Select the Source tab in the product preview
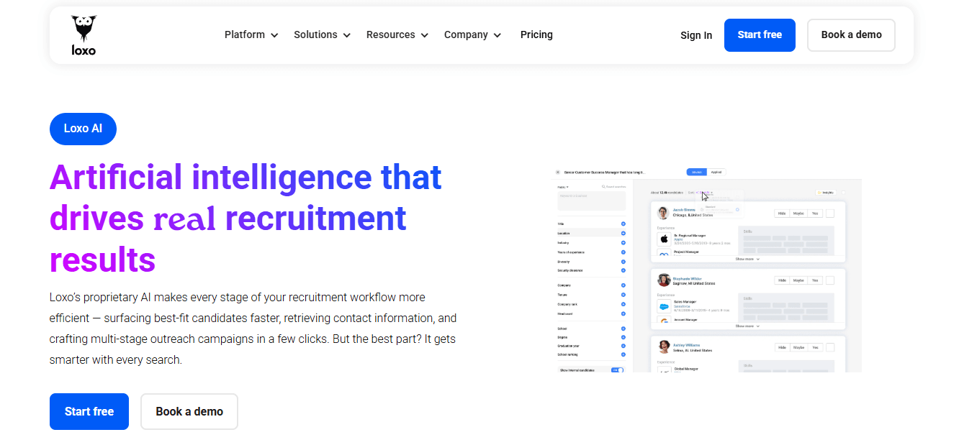The height and width of the screenshot is (445, 959). [697, 172]
